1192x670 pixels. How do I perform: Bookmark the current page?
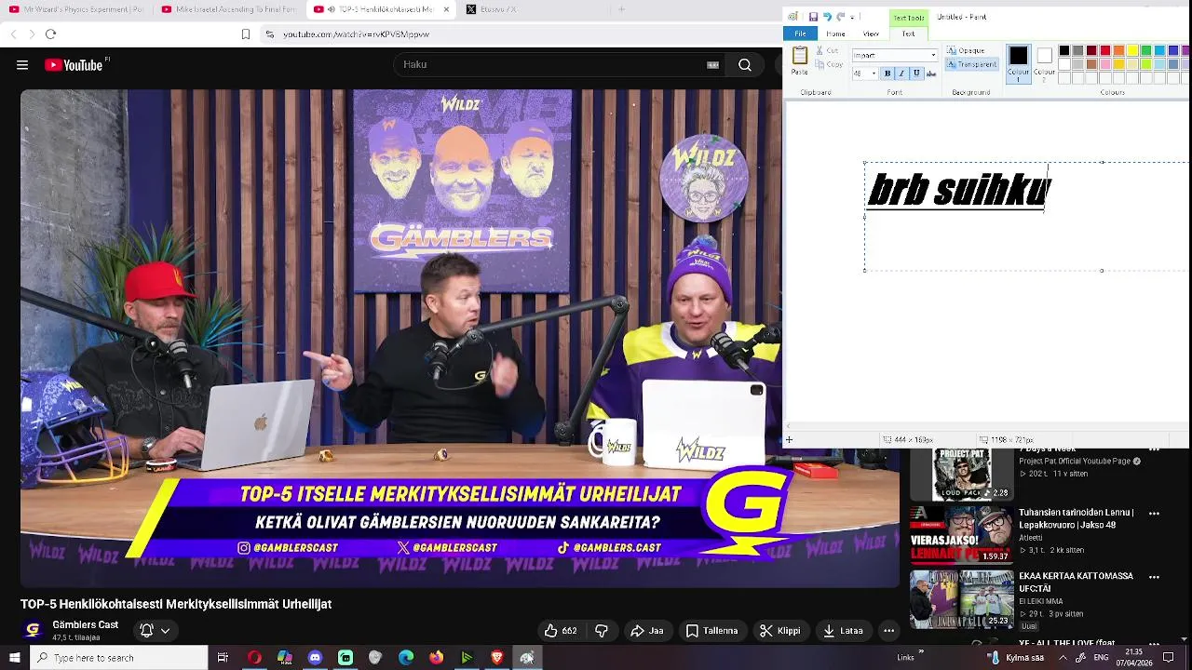(x=246, y=34)
